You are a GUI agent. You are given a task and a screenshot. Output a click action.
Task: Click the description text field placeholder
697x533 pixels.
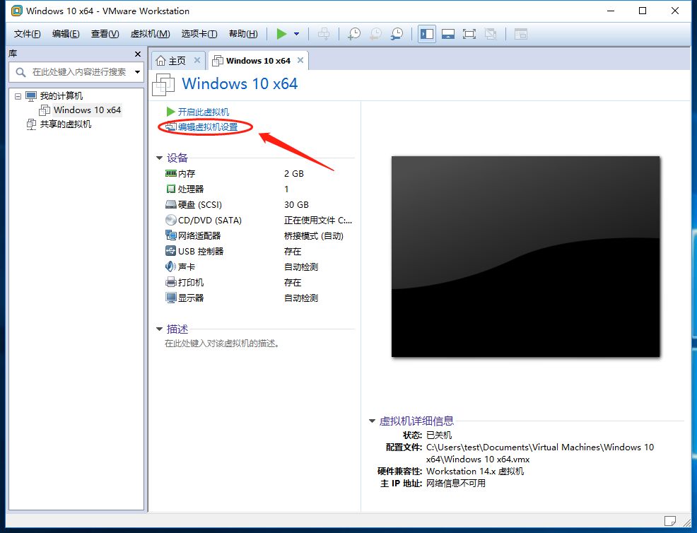click(222, 344)
